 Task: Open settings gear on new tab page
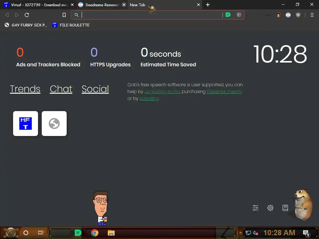tap(270, 208)
